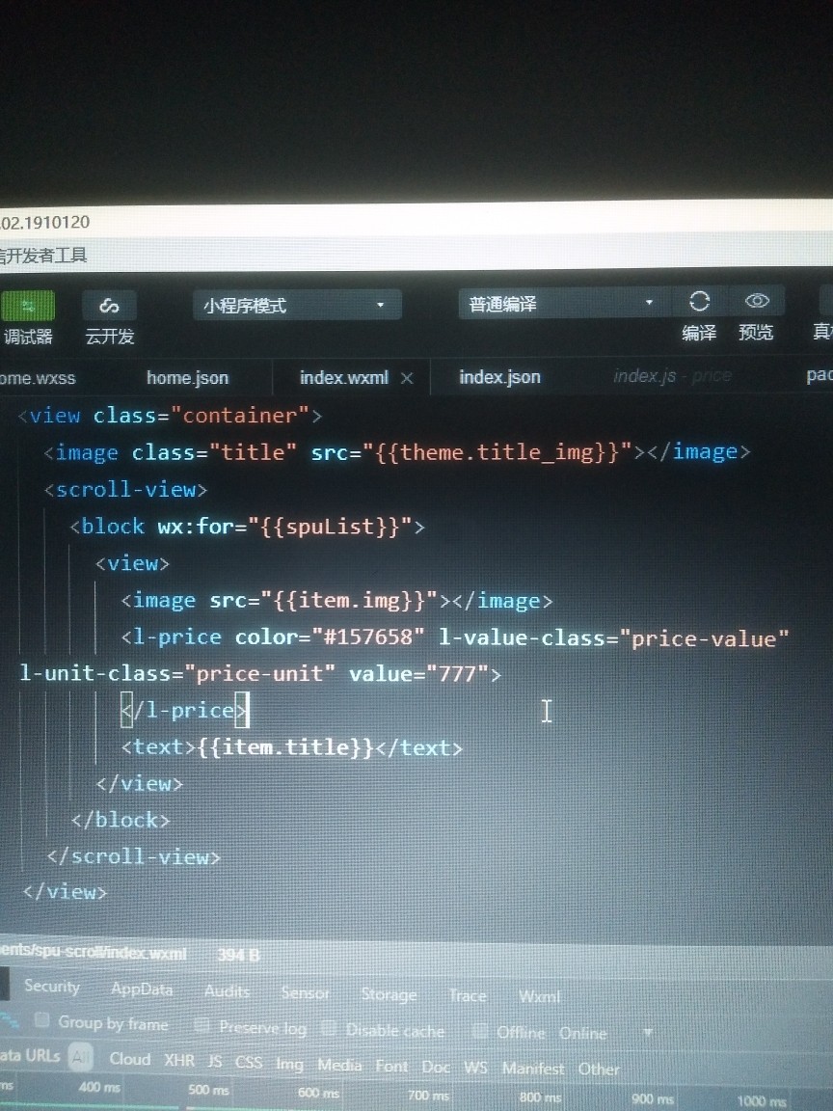Open the Audits devtools tab
Viewport: 833px width, 1111px height.
(x=227, y=991)
